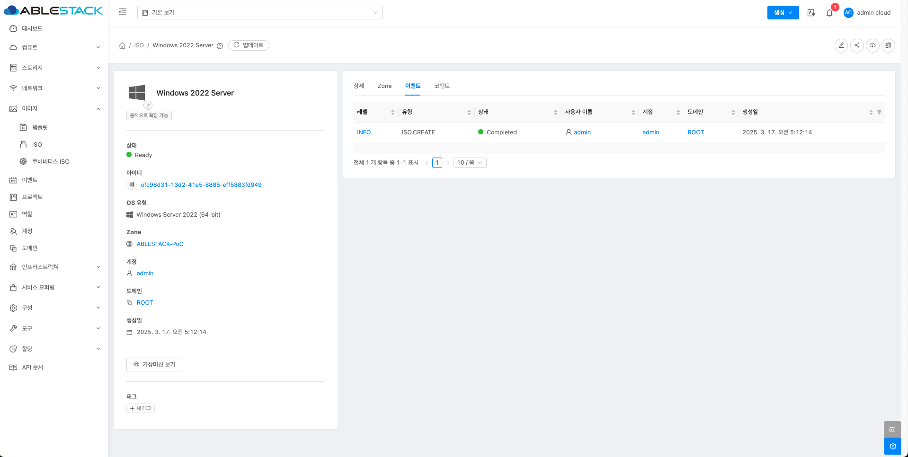Open the 기본 보기 view dropdown
The image size is (908, 457).
pos(259,13)
